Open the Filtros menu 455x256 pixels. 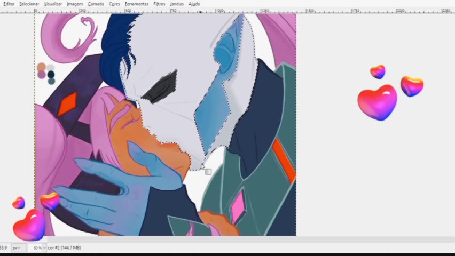pyautogui.click(x=159, y=4)
